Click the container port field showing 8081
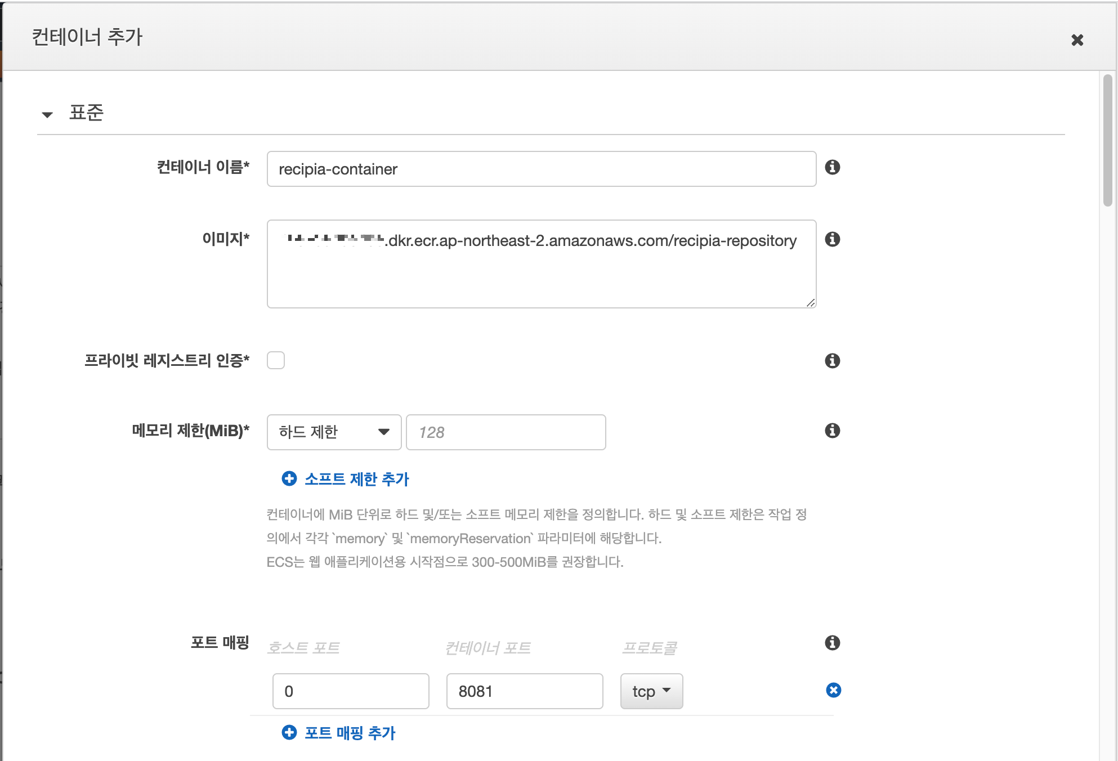This screenshot has width=1118, height=761. (x=524, y=691)
